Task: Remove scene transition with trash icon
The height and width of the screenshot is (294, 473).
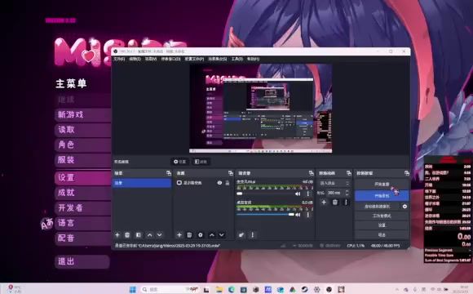Action: click(335, 203)
